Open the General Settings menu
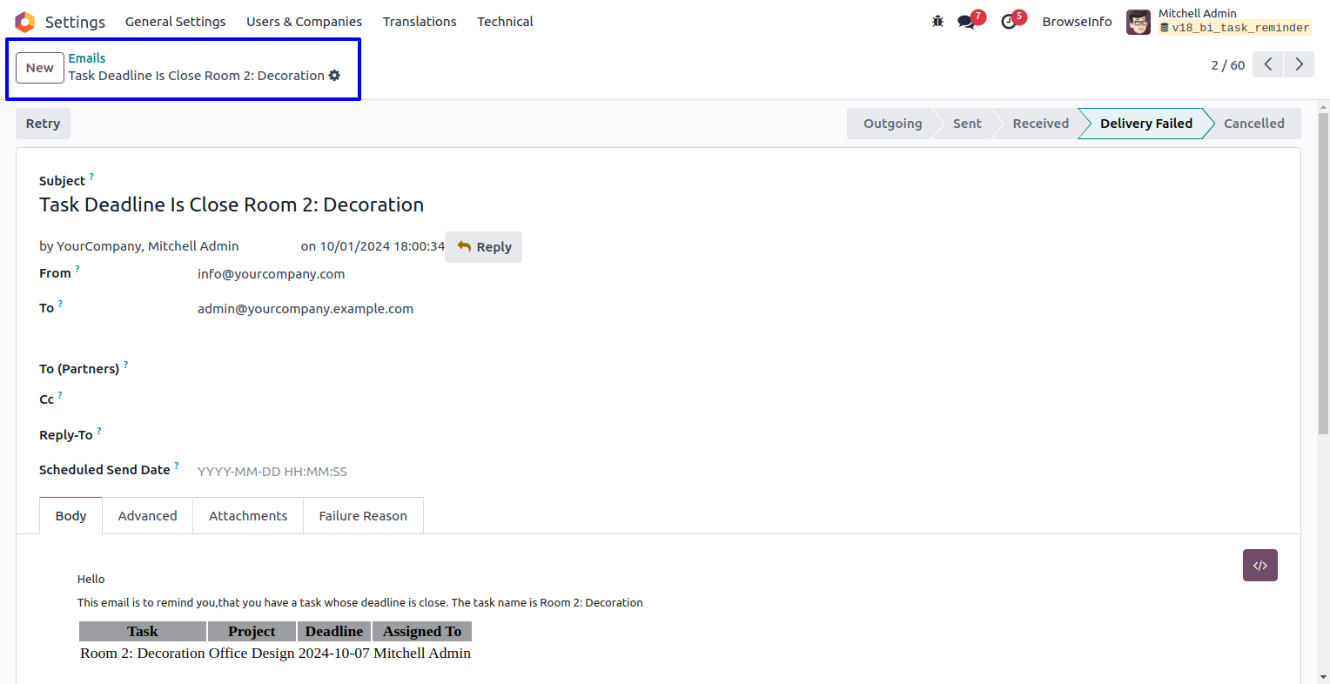This screenshot has width=1330, height=684. (x=175, y=22)
